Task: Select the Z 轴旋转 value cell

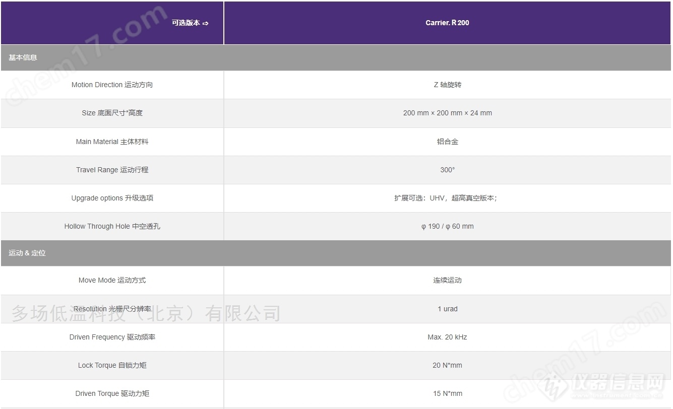Action: [447, 85]
